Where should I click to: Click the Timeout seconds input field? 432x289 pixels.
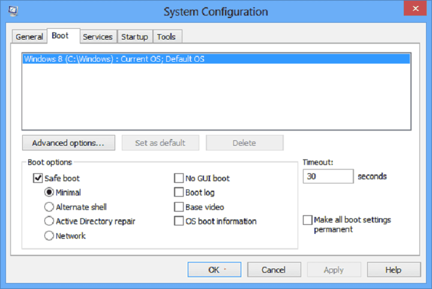[328, 176]
